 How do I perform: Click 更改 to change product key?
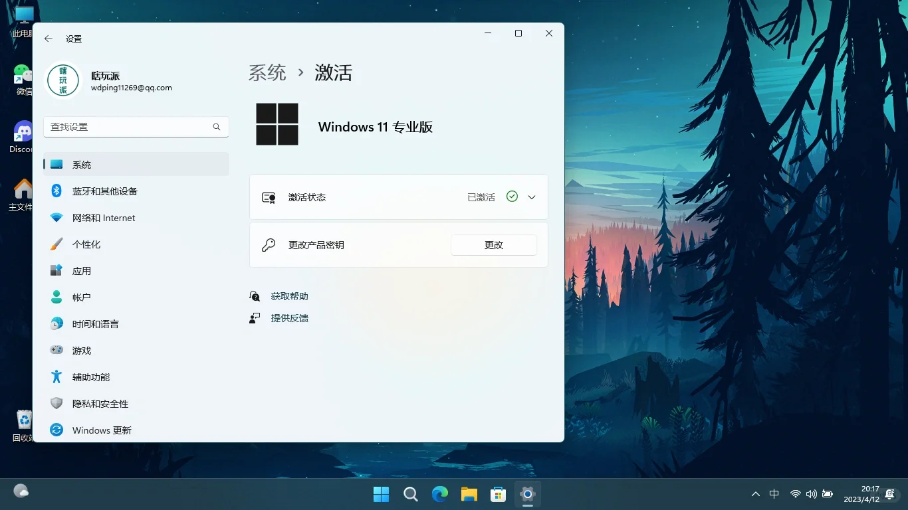pyautogui.click(x=493, y=244)
